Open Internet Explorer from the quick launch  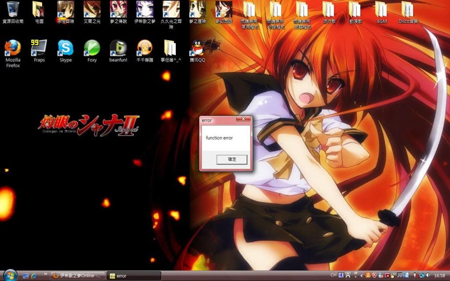click(x=34, y=276)
